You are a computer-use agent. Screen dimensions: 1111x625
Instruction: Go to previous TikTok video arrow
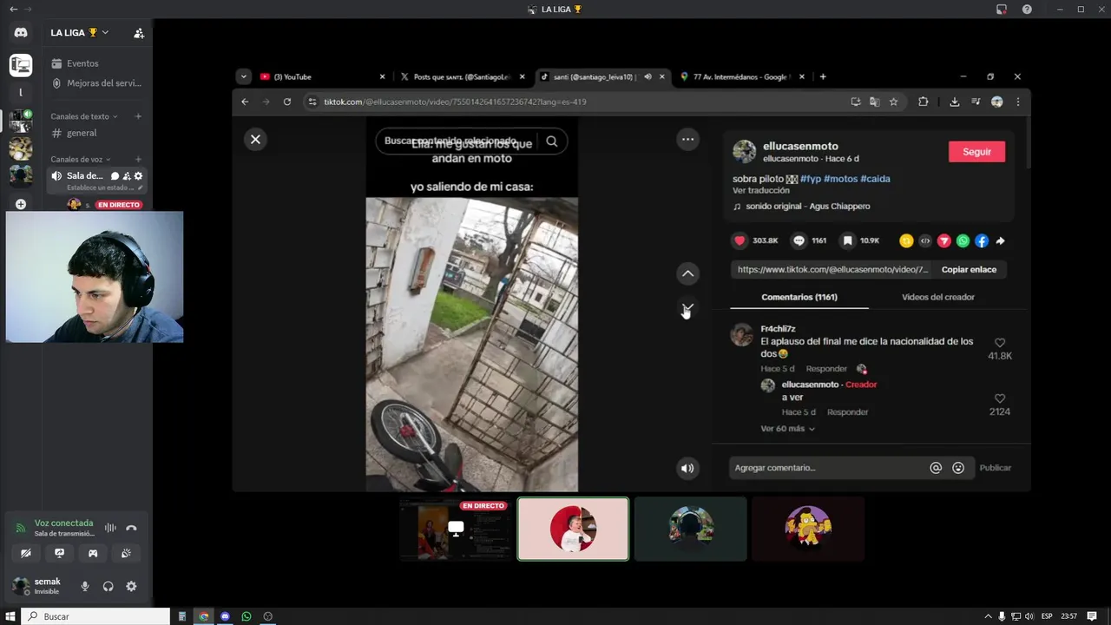click(x=687, y=273)
